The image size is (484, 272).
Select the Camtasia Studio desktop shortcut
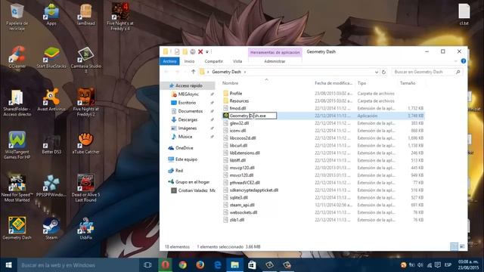click(85, 60)
